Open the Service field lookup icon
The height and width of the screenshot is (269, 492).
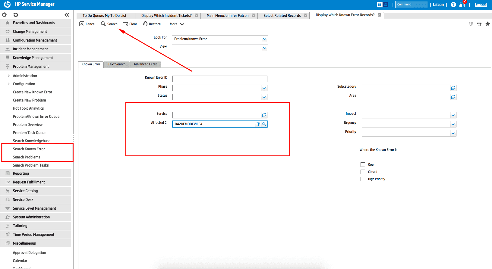[x=264, y=115]
